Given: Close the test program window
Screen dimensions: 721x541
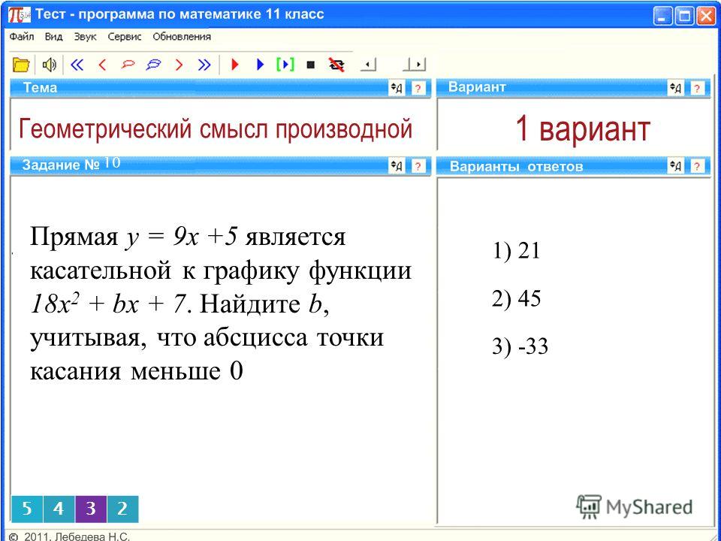Looking at the screenshot, I should (x=706, y=17).
